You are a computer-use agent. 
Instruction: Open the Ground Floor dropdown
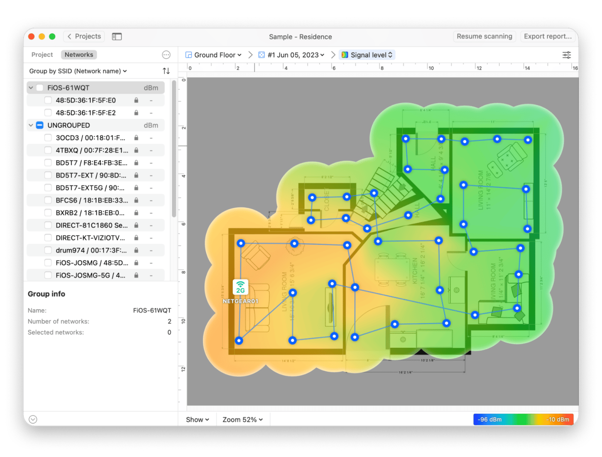pos(214,55)
